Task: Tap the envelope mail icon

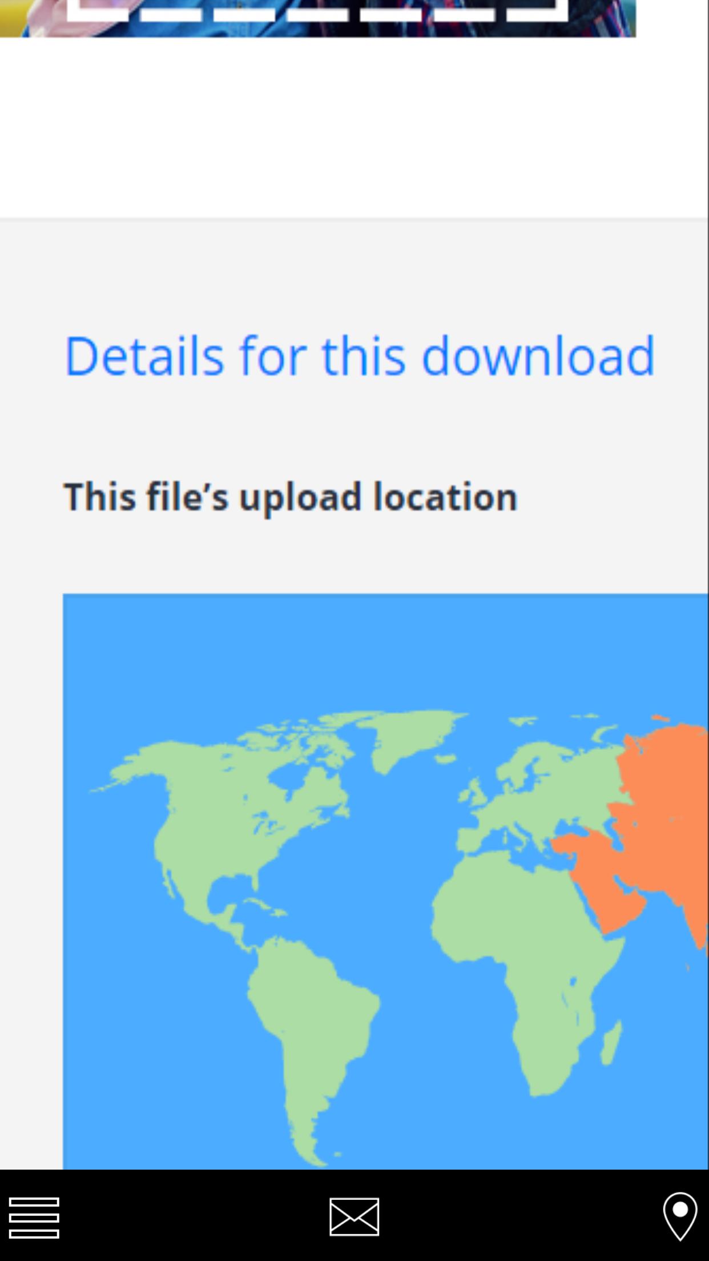Action: tap(354, 1217)
